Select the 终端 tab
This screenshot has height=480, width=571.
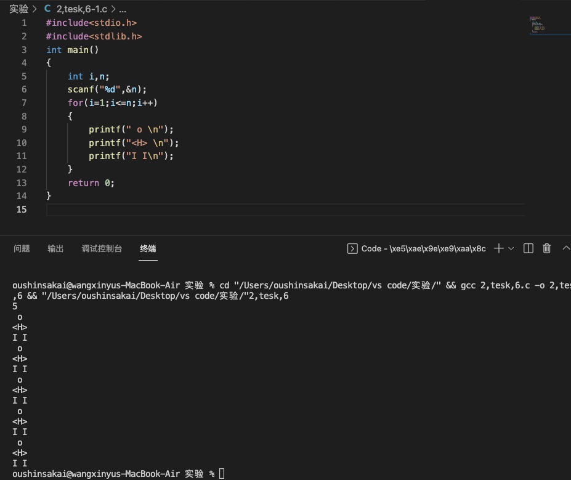148,248
